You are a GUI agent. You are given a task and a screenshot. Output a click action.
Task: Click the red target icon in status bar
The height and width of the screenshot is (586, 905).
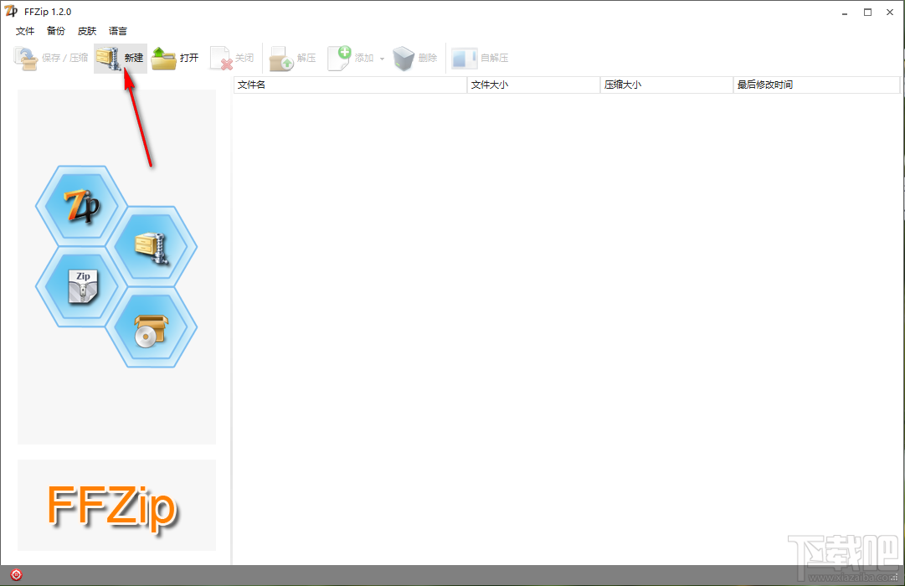click(x=16, y=575)
